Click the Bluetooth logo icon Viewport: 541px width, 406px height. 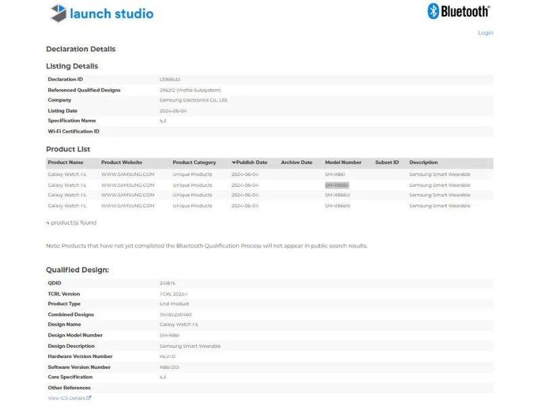coord(433,11)
